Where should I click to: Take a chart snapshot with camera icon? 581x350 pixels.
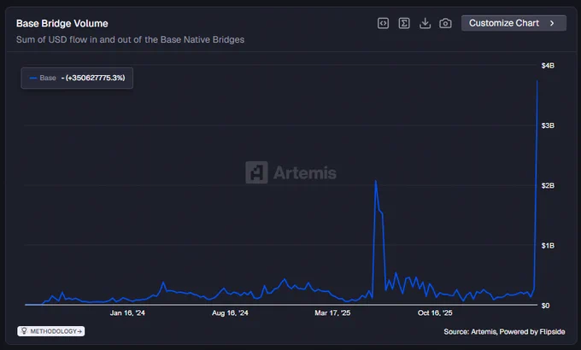point(445,23)
